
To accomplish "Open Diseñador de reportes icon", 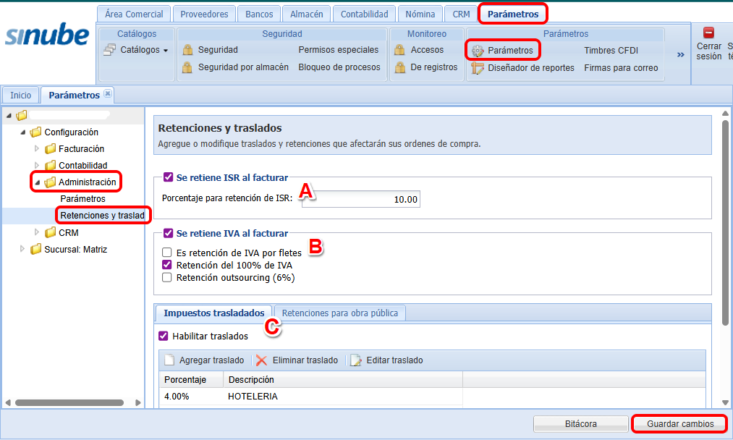I will coord(478,68).
